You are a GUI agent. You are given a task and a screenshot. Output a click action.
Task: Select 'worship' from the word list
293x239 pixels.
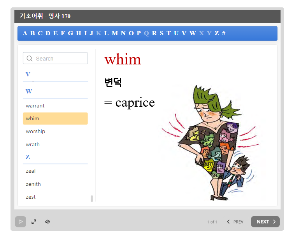pyautogui.click(x=35, y=132)
